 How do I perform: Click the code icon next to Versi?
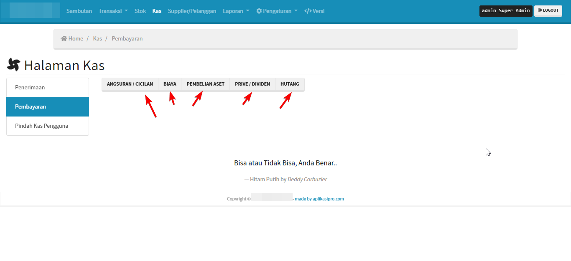pos(308,11)
